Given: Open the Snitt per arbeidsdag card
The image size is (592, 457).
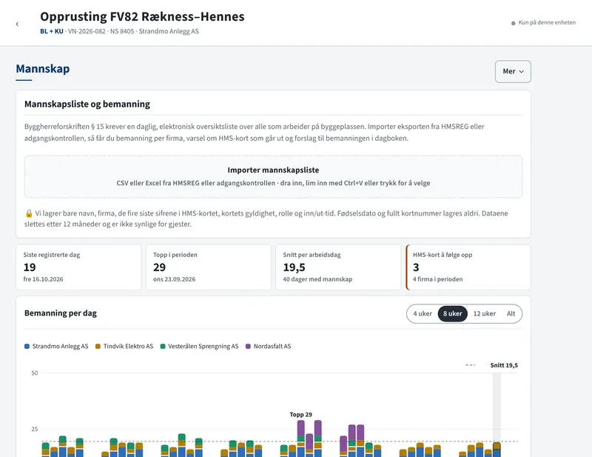Looking at the screenshot, I should pyautogui.click(x=338, y=267).
